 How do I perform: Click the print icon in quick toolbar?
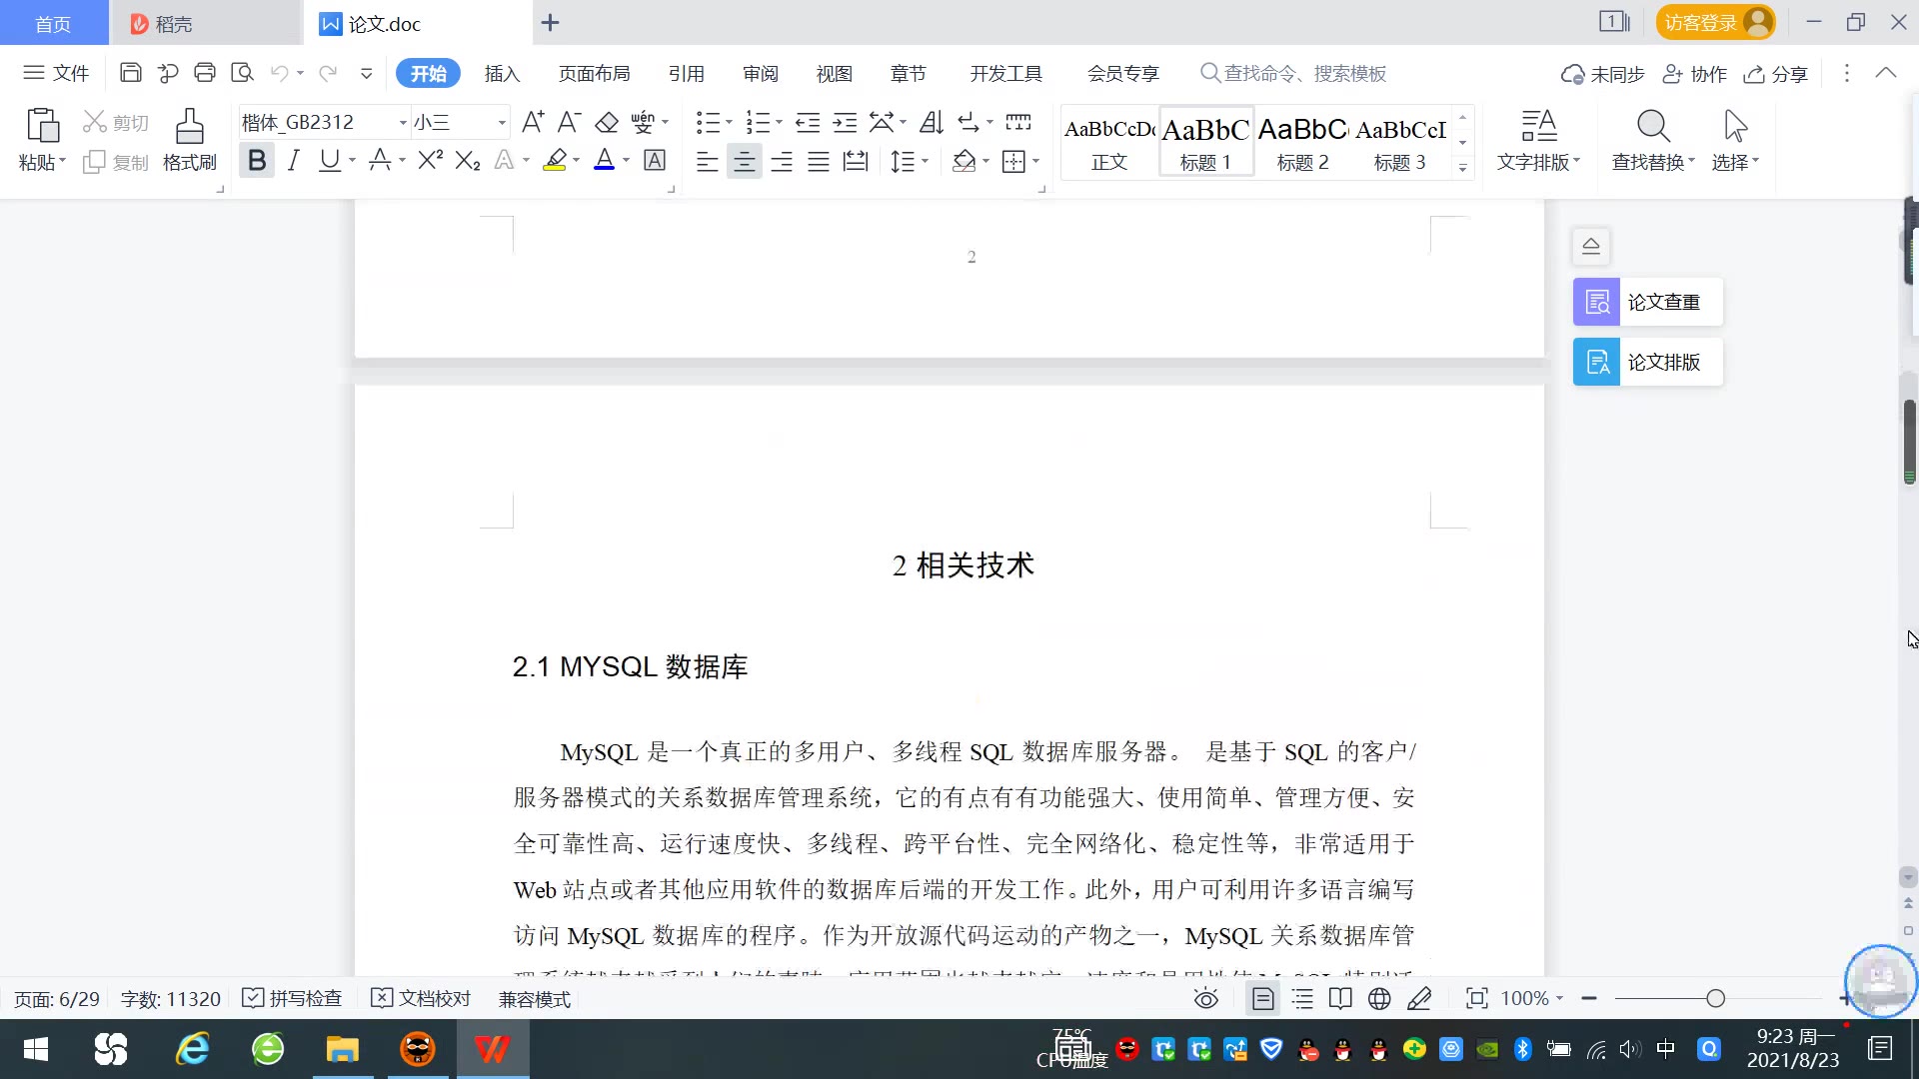(x=205, y=73)
